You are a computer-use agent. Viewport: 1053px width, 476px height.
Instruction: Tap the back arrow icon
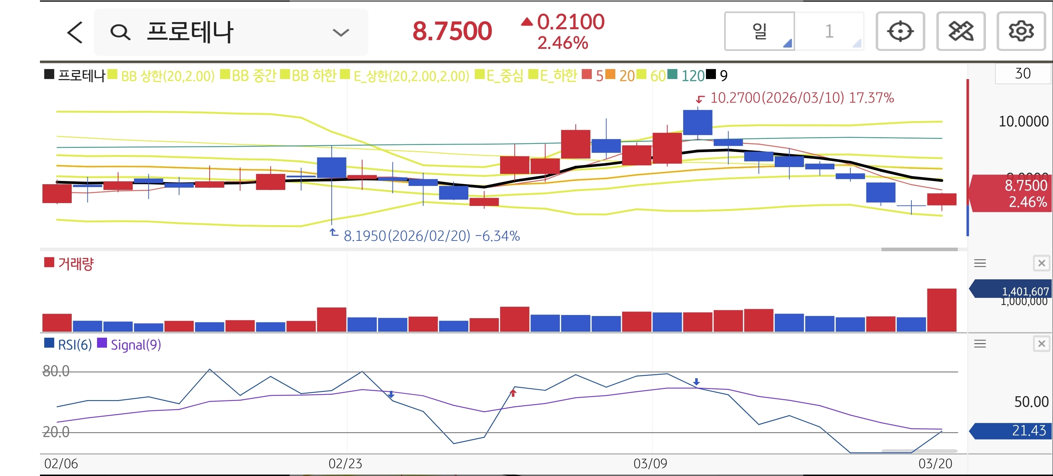[x=75, y=32]
